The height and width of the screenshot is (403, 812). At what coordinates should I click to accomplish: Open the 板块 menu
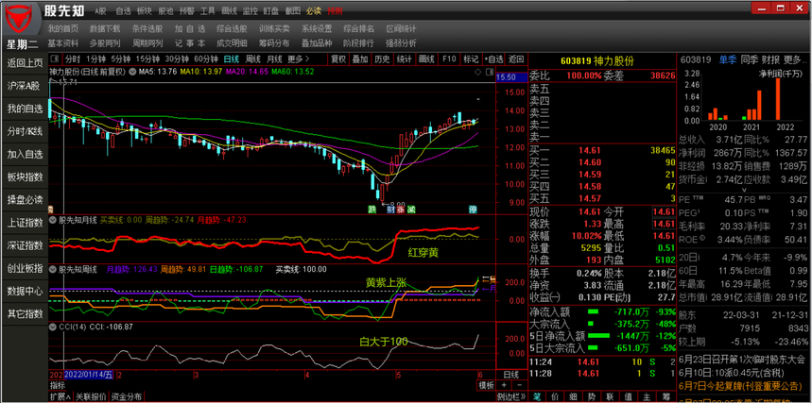145,11
